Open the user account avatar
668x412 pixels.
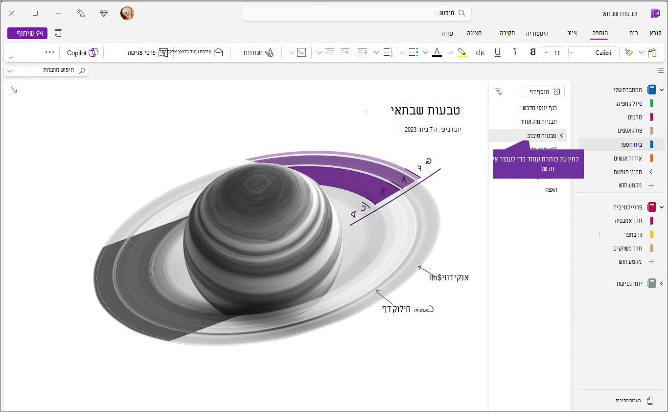click(x=127, y=13)
